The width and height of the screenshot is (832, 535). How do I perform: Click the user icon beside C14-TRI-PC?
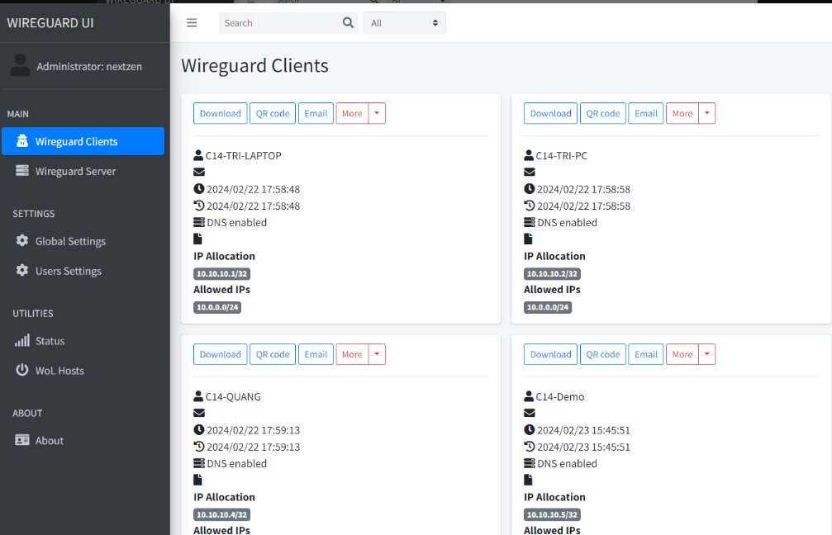[529, 155]
